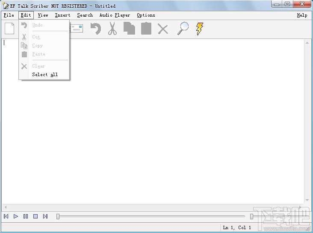Open the Options menu
The width and height of the screenshot is (313, 233).
tap(146, 15)
